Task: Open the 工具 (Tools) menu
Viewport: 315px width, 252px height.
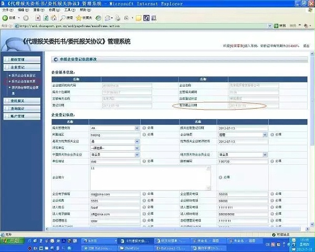Action: [70, 10]
